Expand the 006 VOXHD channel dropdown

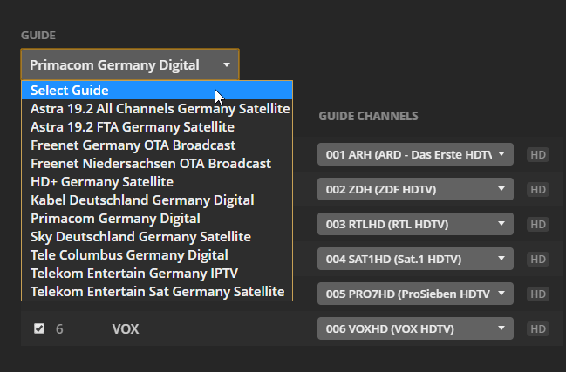pos(415,328)
